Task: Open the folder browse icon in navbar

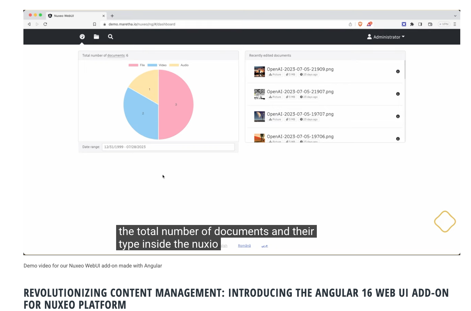Action: click(96, 37)
